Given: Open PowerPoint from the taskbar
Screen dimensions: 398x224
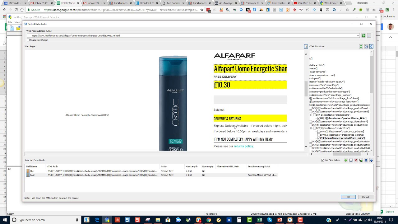Looking at the screenshot, I should 280,220.
